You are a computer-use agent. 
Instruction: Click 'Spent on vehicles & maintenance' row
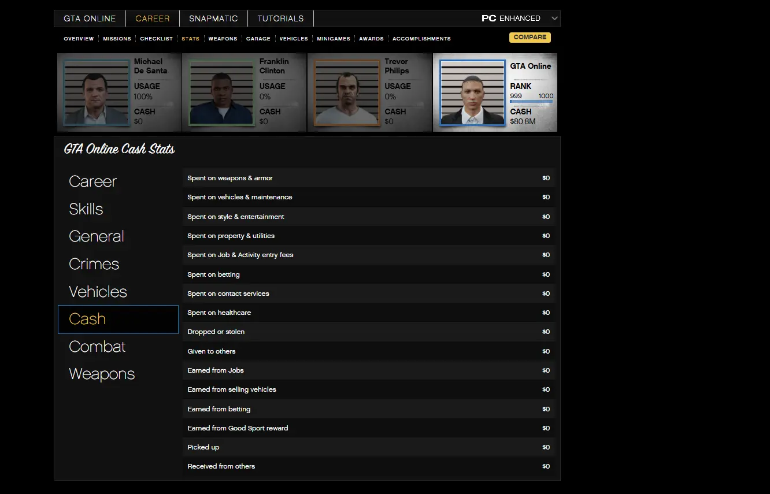(x=369, y=197)
